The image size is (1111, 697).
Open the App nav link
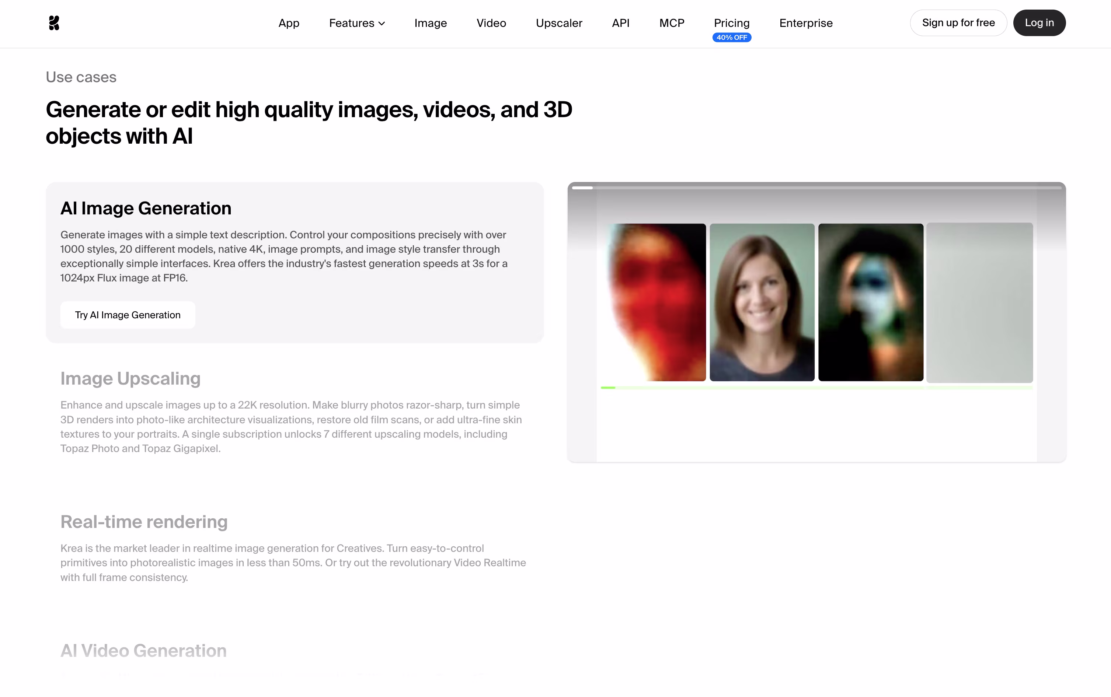click(289, 23)
